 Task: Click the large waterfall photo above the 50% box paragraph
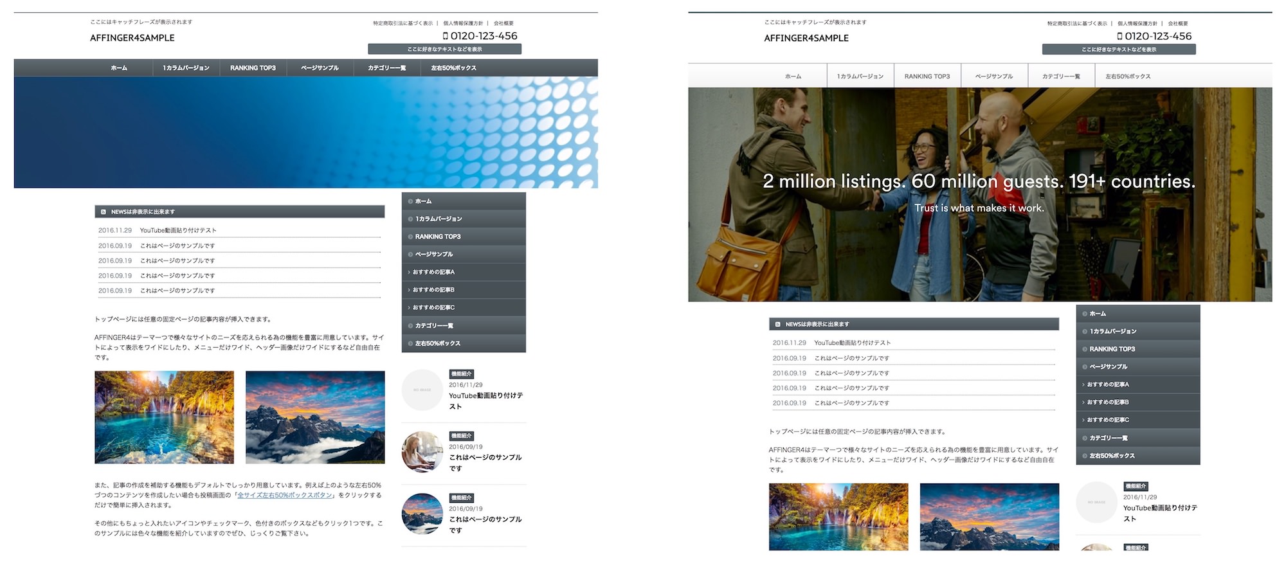coord(164,417)
